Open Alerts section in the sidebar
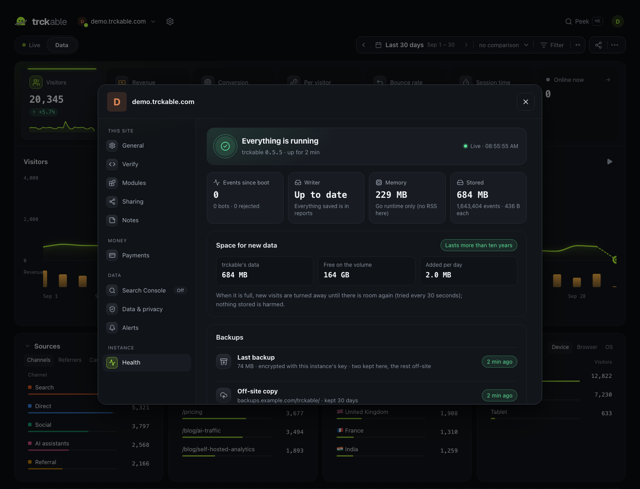The width and height of the screenshot is (640, 489). point(147,328)
